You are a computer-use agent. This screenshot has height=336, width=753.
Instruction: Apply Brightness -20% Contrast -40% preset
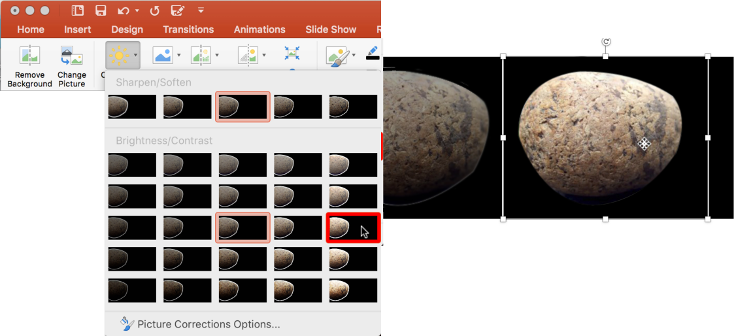click(x=188, y=165)
